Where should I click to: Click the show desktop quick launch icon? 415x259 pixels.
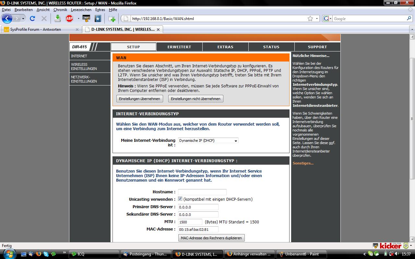pos(24,254)
